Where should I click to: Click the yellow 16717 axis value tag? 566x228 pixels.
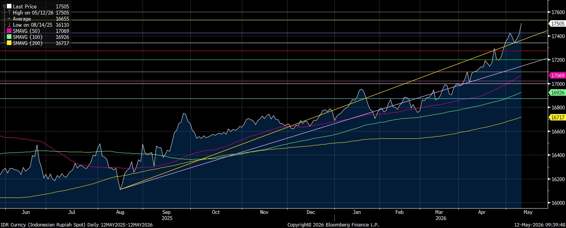click(558, 118)
